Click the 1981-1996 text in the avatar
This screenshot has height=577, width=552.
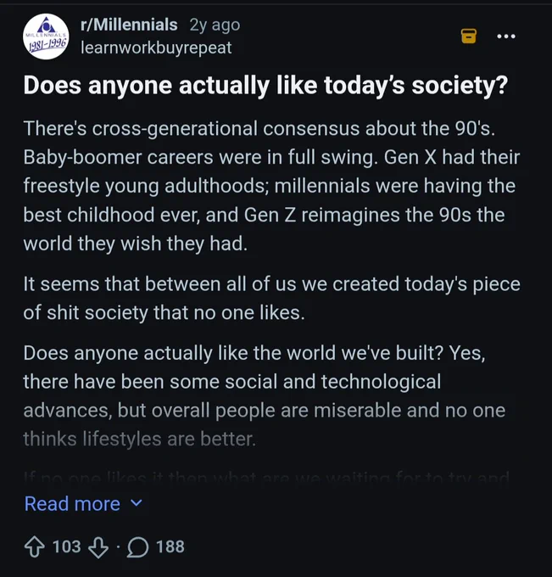46,45
